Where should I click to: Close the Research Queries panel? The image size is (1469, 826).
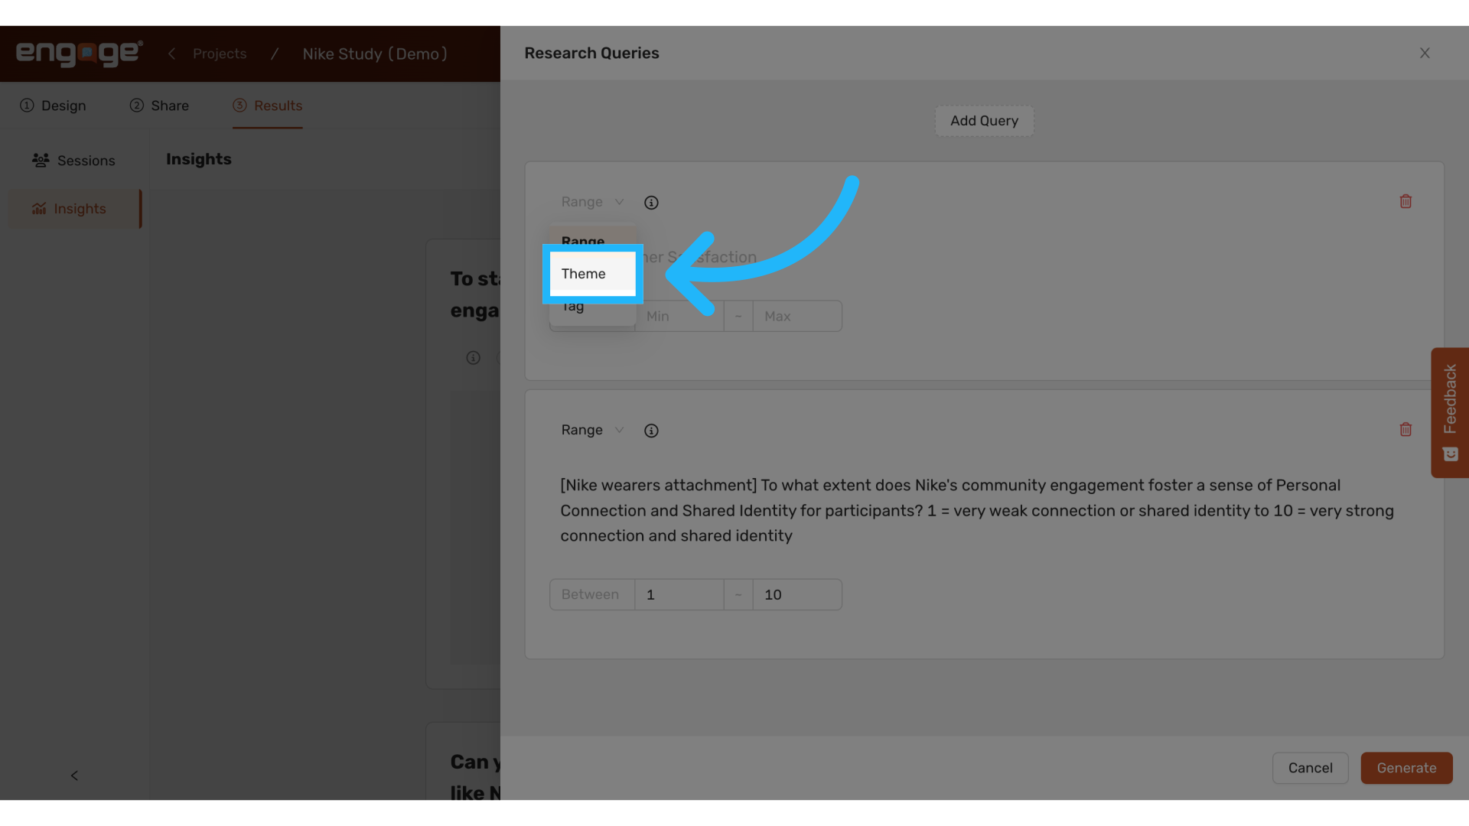(x=1425, y=53)
